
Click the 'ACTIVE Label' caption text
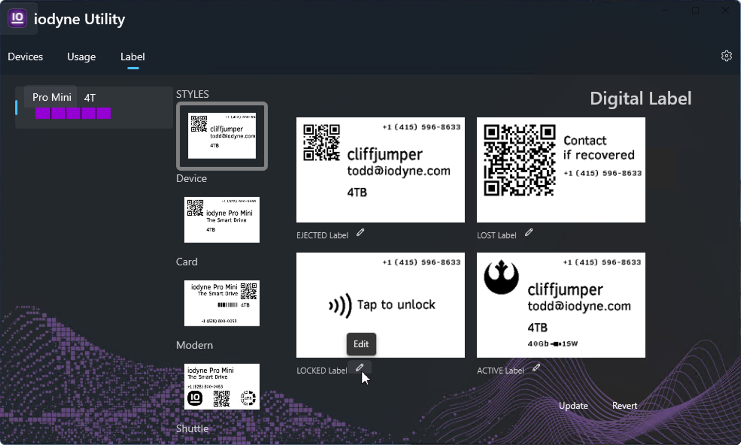[500, 371]
